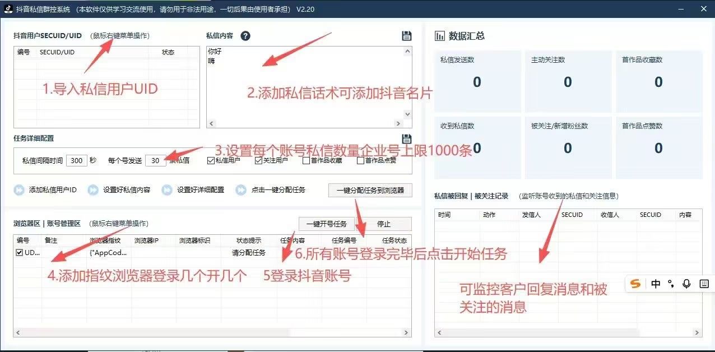Click the browser list horizontal scrollbar right arrow

click(407, 332)
